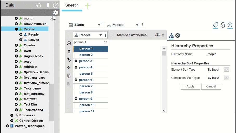Viewport: 236px width, 133px height.
Task: Open bookmarks icon in Data header
Action: (48, 5)
